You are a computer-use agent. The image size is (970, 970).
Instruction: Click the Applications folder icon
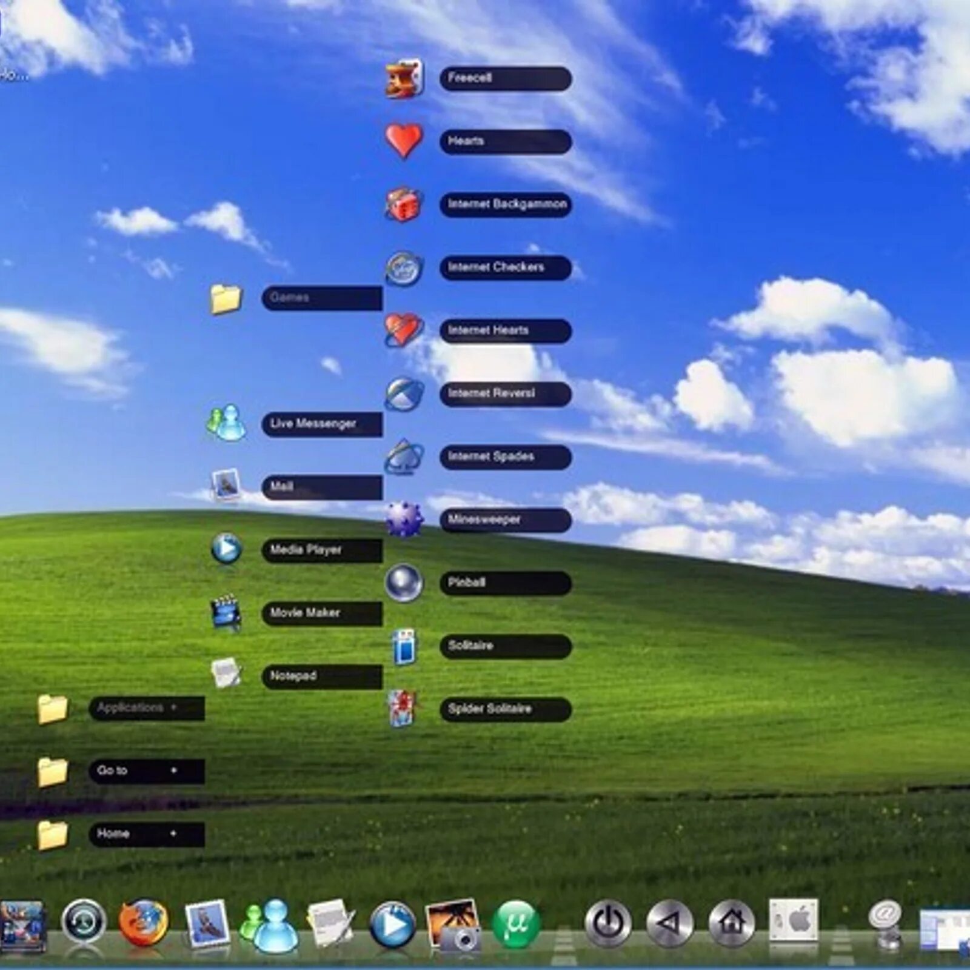[x=53, y=709]
